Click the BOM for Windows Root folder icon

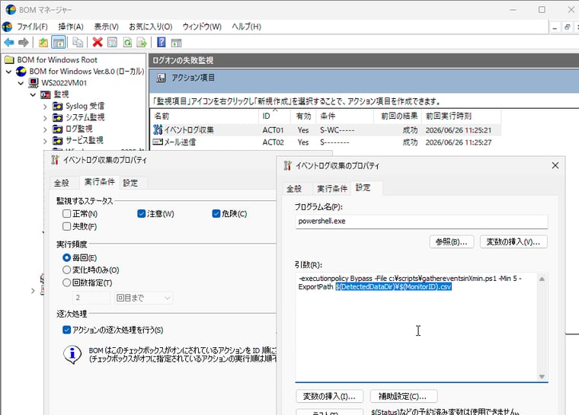point(10,60)
